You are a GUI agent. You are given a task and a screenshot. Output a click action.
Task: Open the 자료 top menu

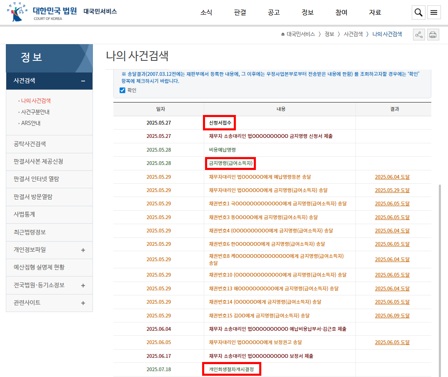375,12
